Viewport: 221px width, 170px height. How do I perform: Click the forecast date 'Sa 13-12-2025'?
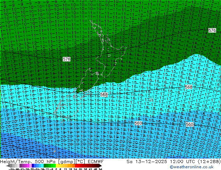pyautogui.click(x=147, y=162)
